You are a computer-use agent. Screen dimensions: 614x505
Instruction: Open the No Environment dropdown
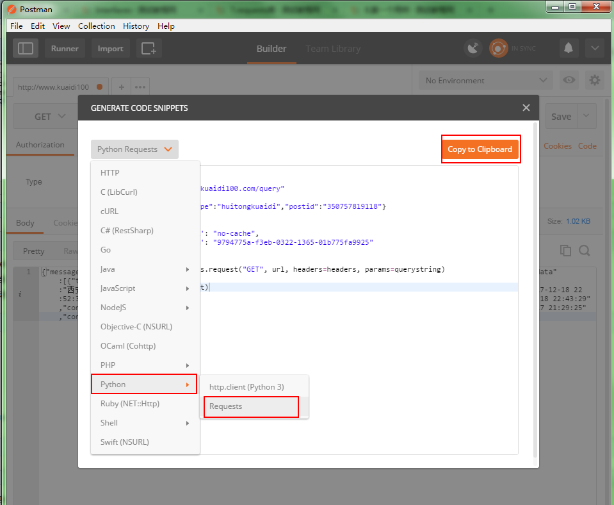click(x=486, y=80)
